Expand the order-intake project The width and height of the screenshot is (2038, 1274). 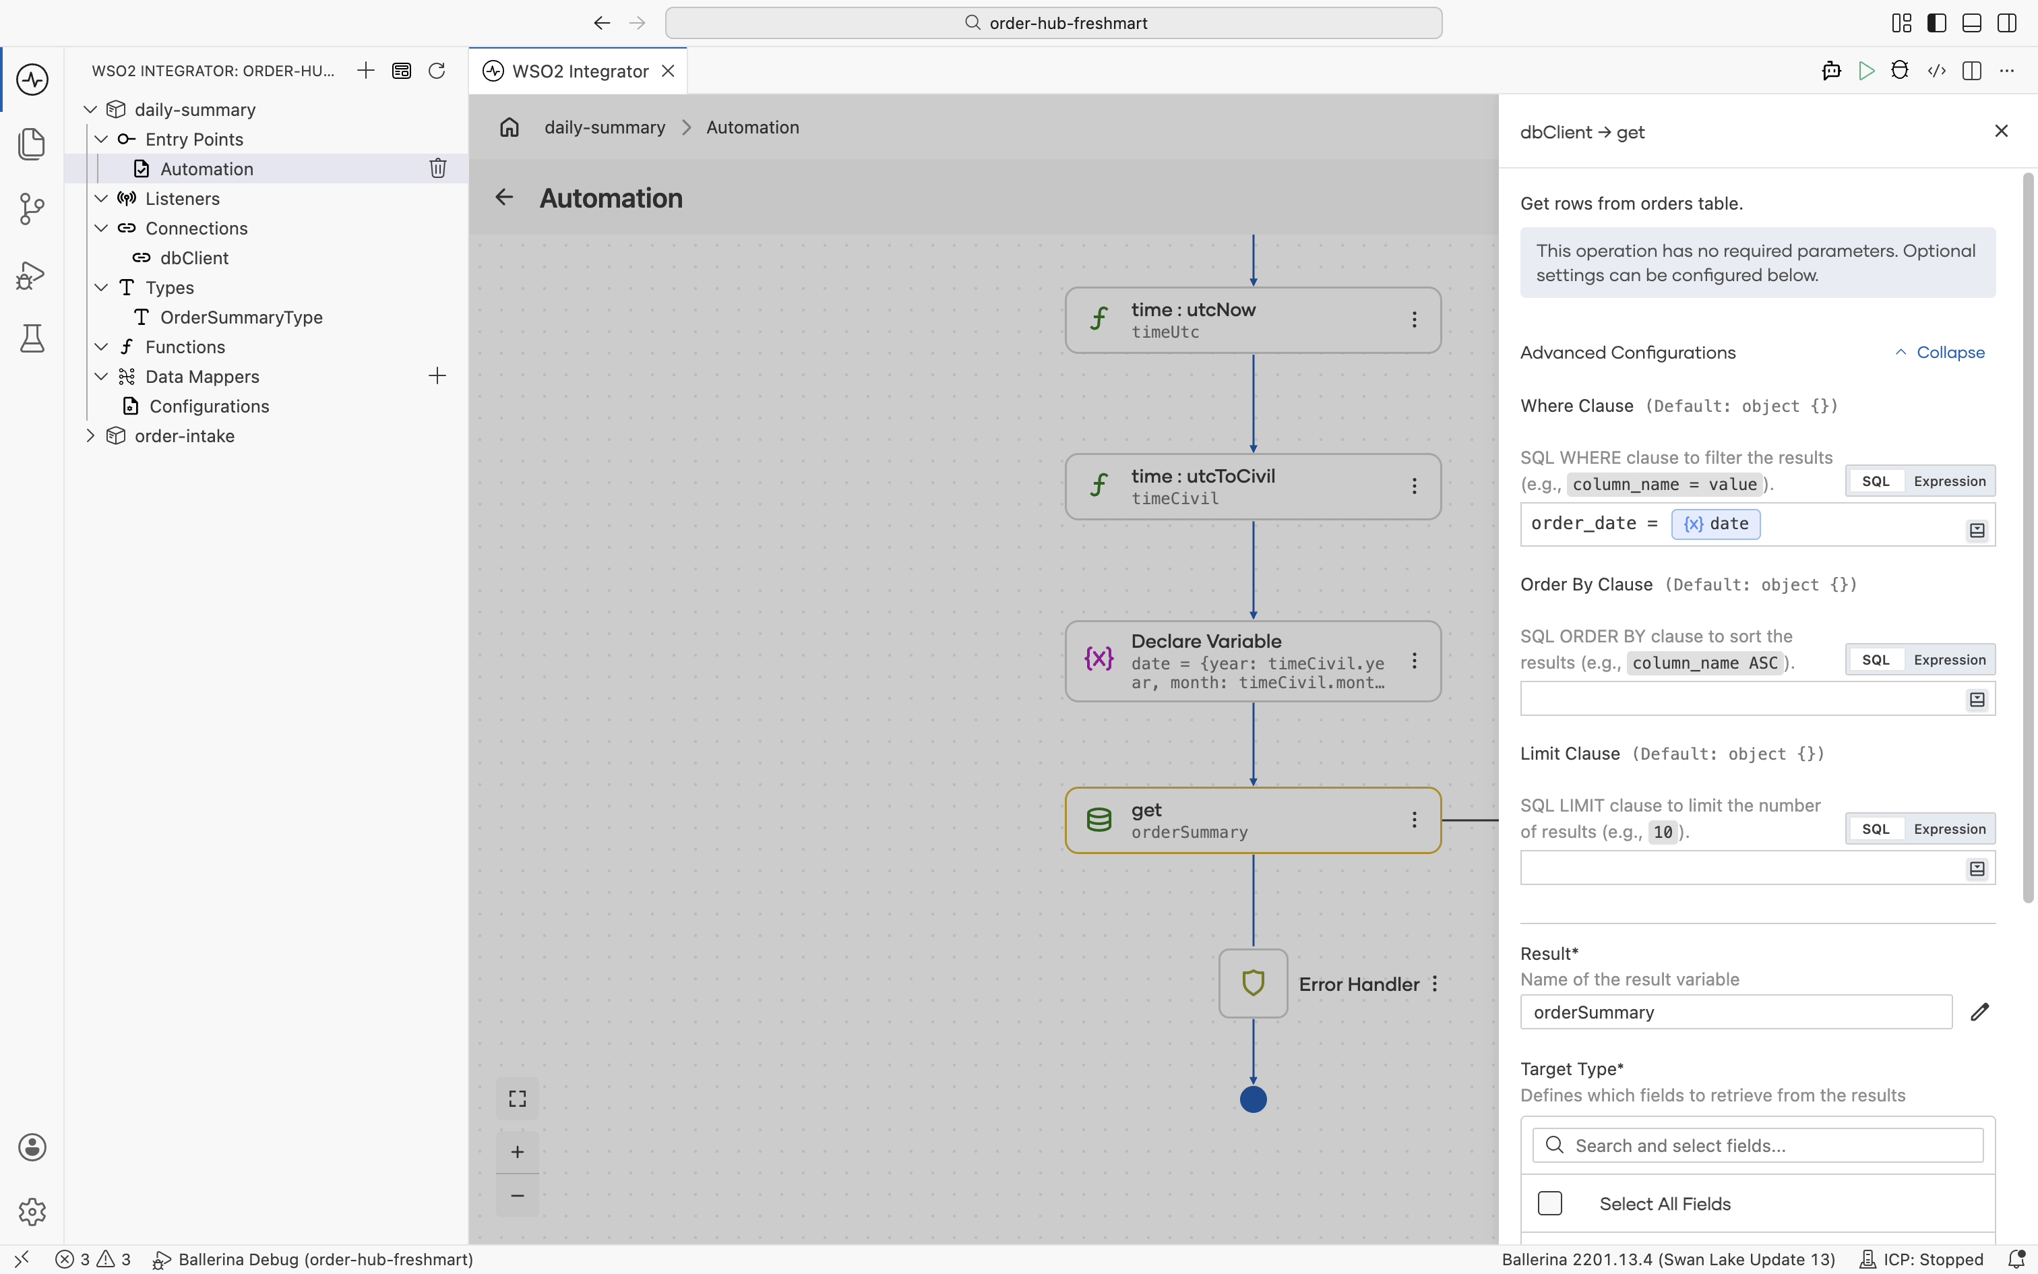click(x=91, y=435)
